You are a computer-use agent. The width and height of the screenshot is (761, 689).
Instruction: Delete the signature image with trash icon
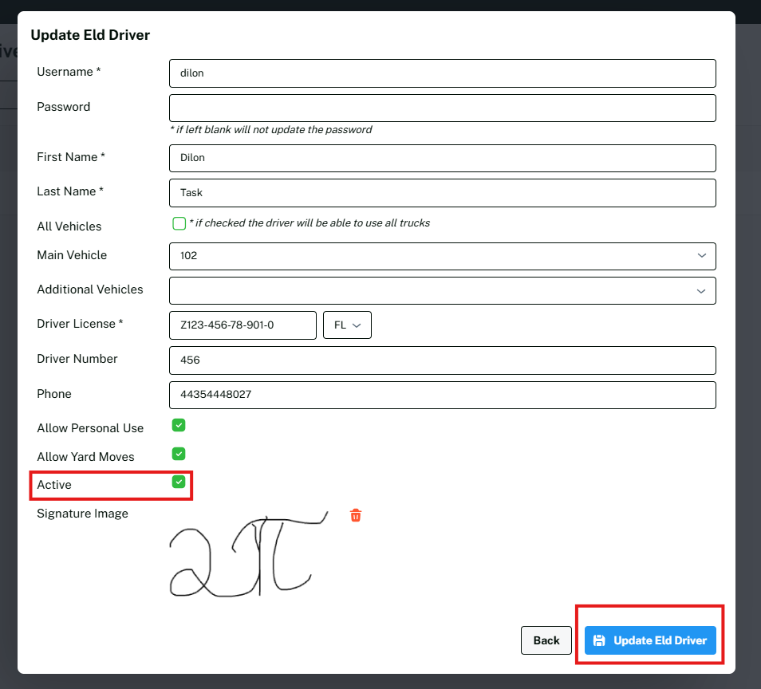pos(356,515)
